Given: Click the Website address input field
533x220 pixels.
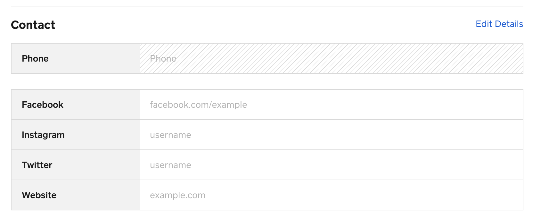Looking at the screenshot, I should click(x=331, y=195).
